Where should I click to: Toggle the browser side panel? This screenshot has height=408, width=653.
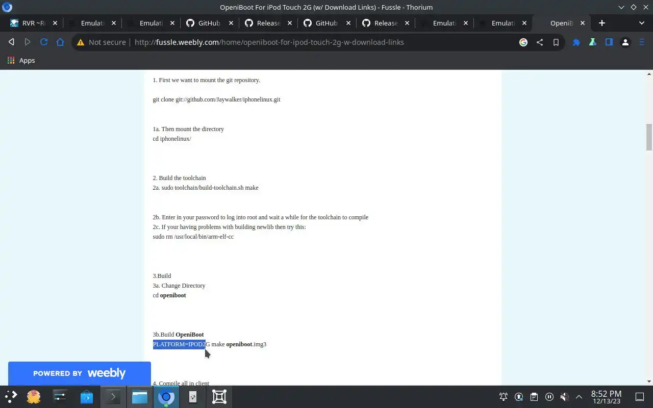pyautogui.click(x=609, y=42)
